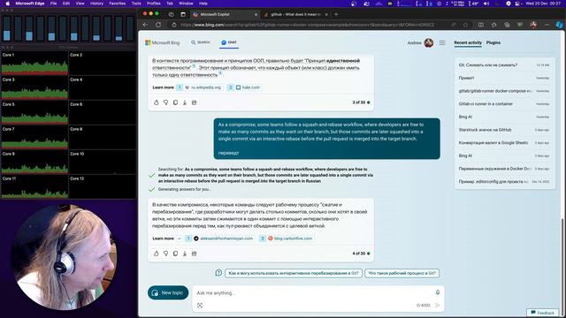Click the Edge address bar URL
566x318 pixels.
coord(307,25)
